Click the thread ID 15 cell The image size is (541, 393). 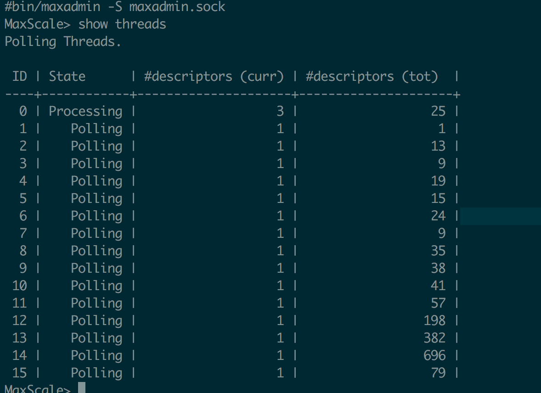click(x=20, y=373)
